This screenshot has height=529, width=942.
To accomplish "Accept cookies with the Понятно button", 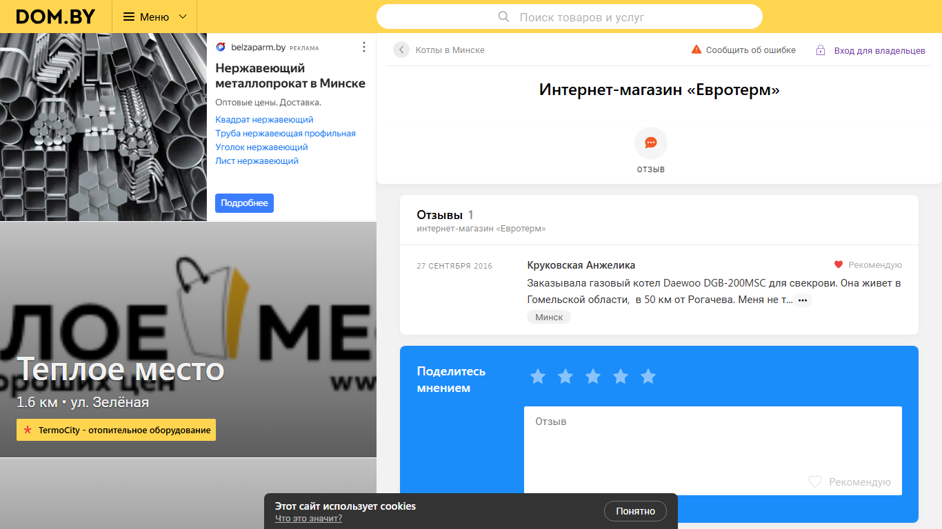I will point(635,511).
